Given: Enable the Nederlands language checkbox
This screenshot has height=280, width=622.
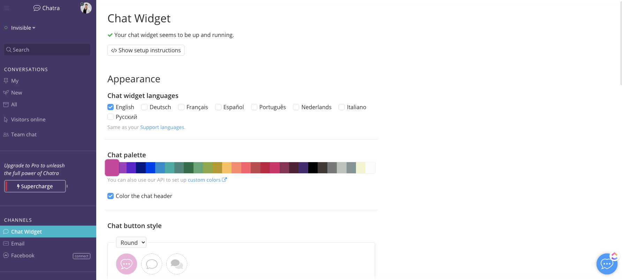Looking at the screenshot, I should click(296, 107).
